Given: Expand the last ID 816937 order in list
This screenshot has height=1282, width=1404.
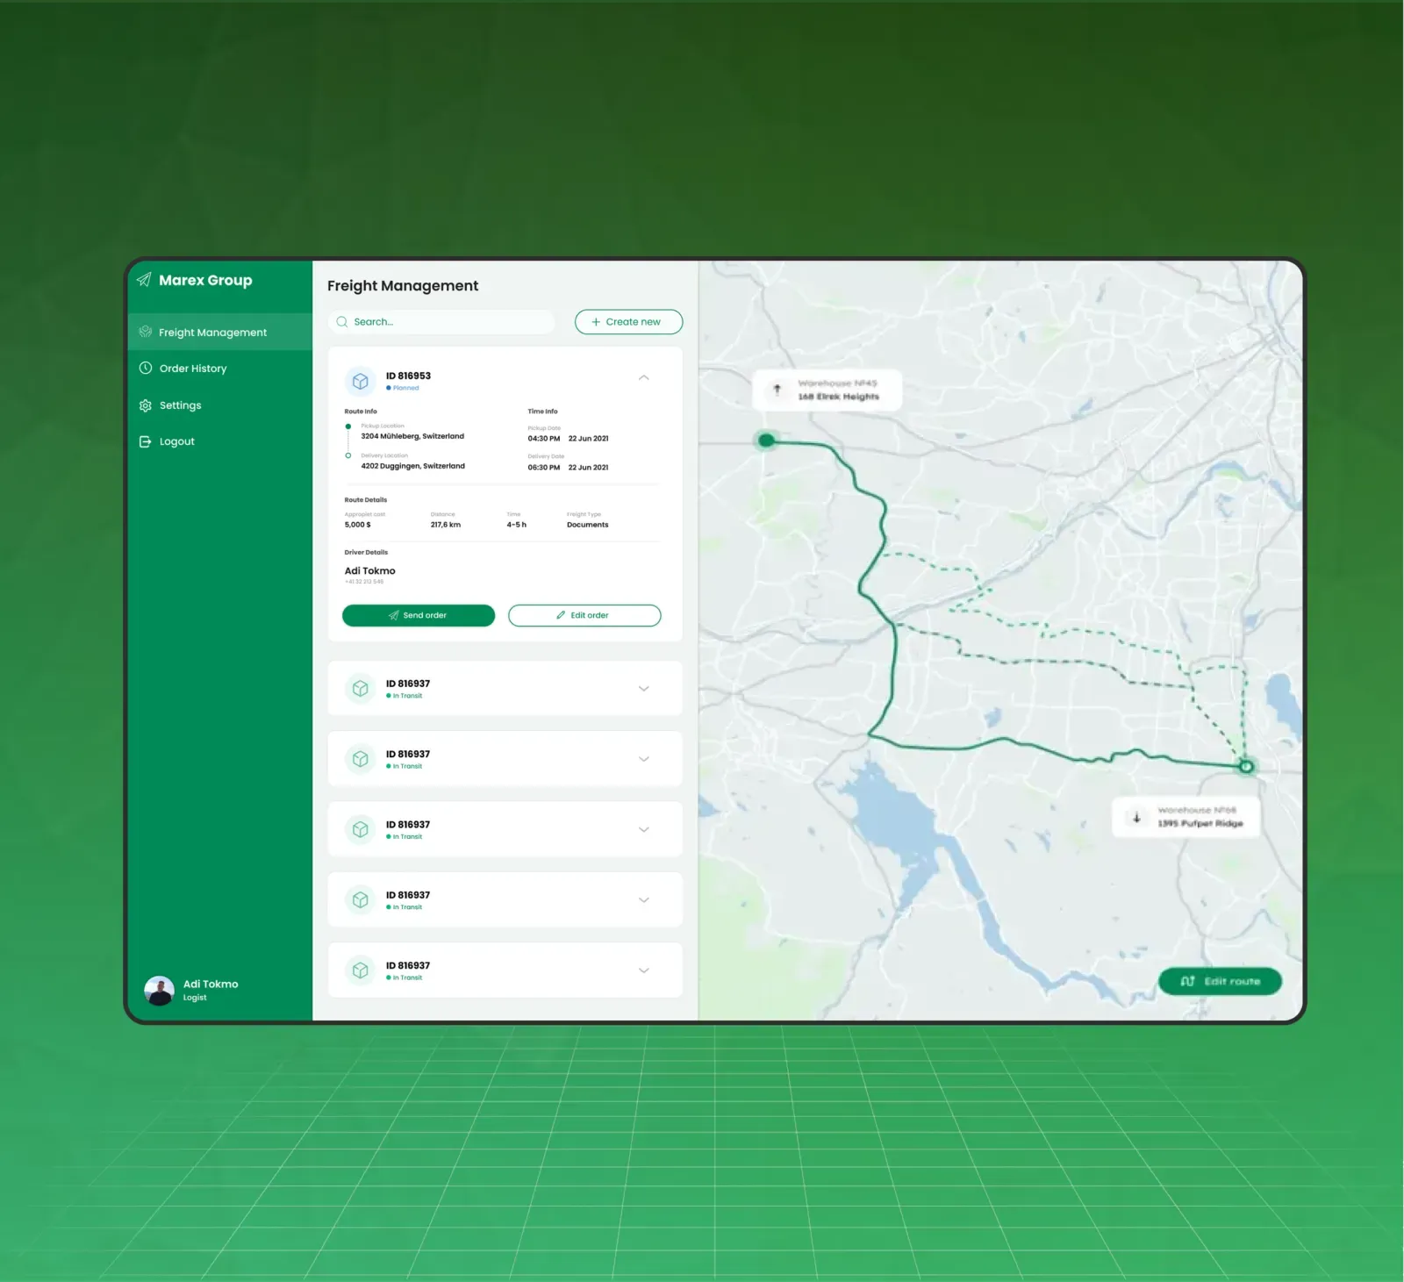Looking at the screenshot, I should click(643, 970).
